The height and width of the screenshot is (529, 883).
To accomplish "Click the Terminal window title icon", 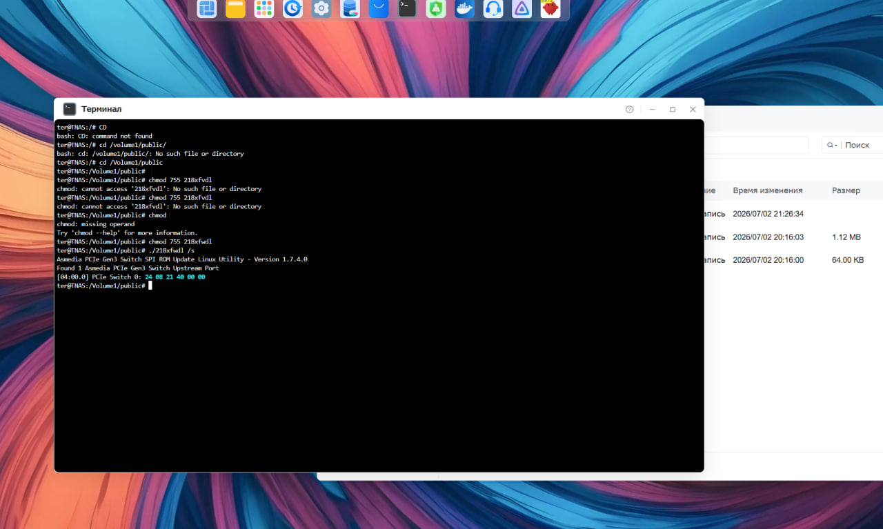I will coord(70,109).
